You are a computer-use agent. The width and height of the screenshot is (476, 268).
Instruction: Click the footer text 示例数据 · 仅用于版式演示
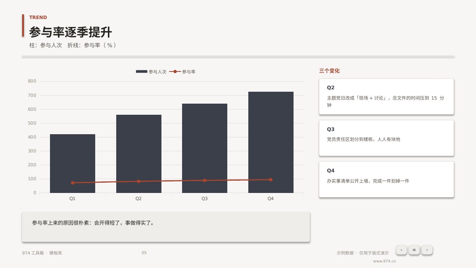pyautogui.click(x=363, y=253)
